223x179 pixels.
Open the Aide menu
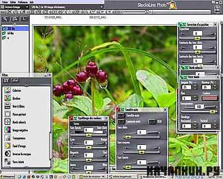[x=32, y=2]
